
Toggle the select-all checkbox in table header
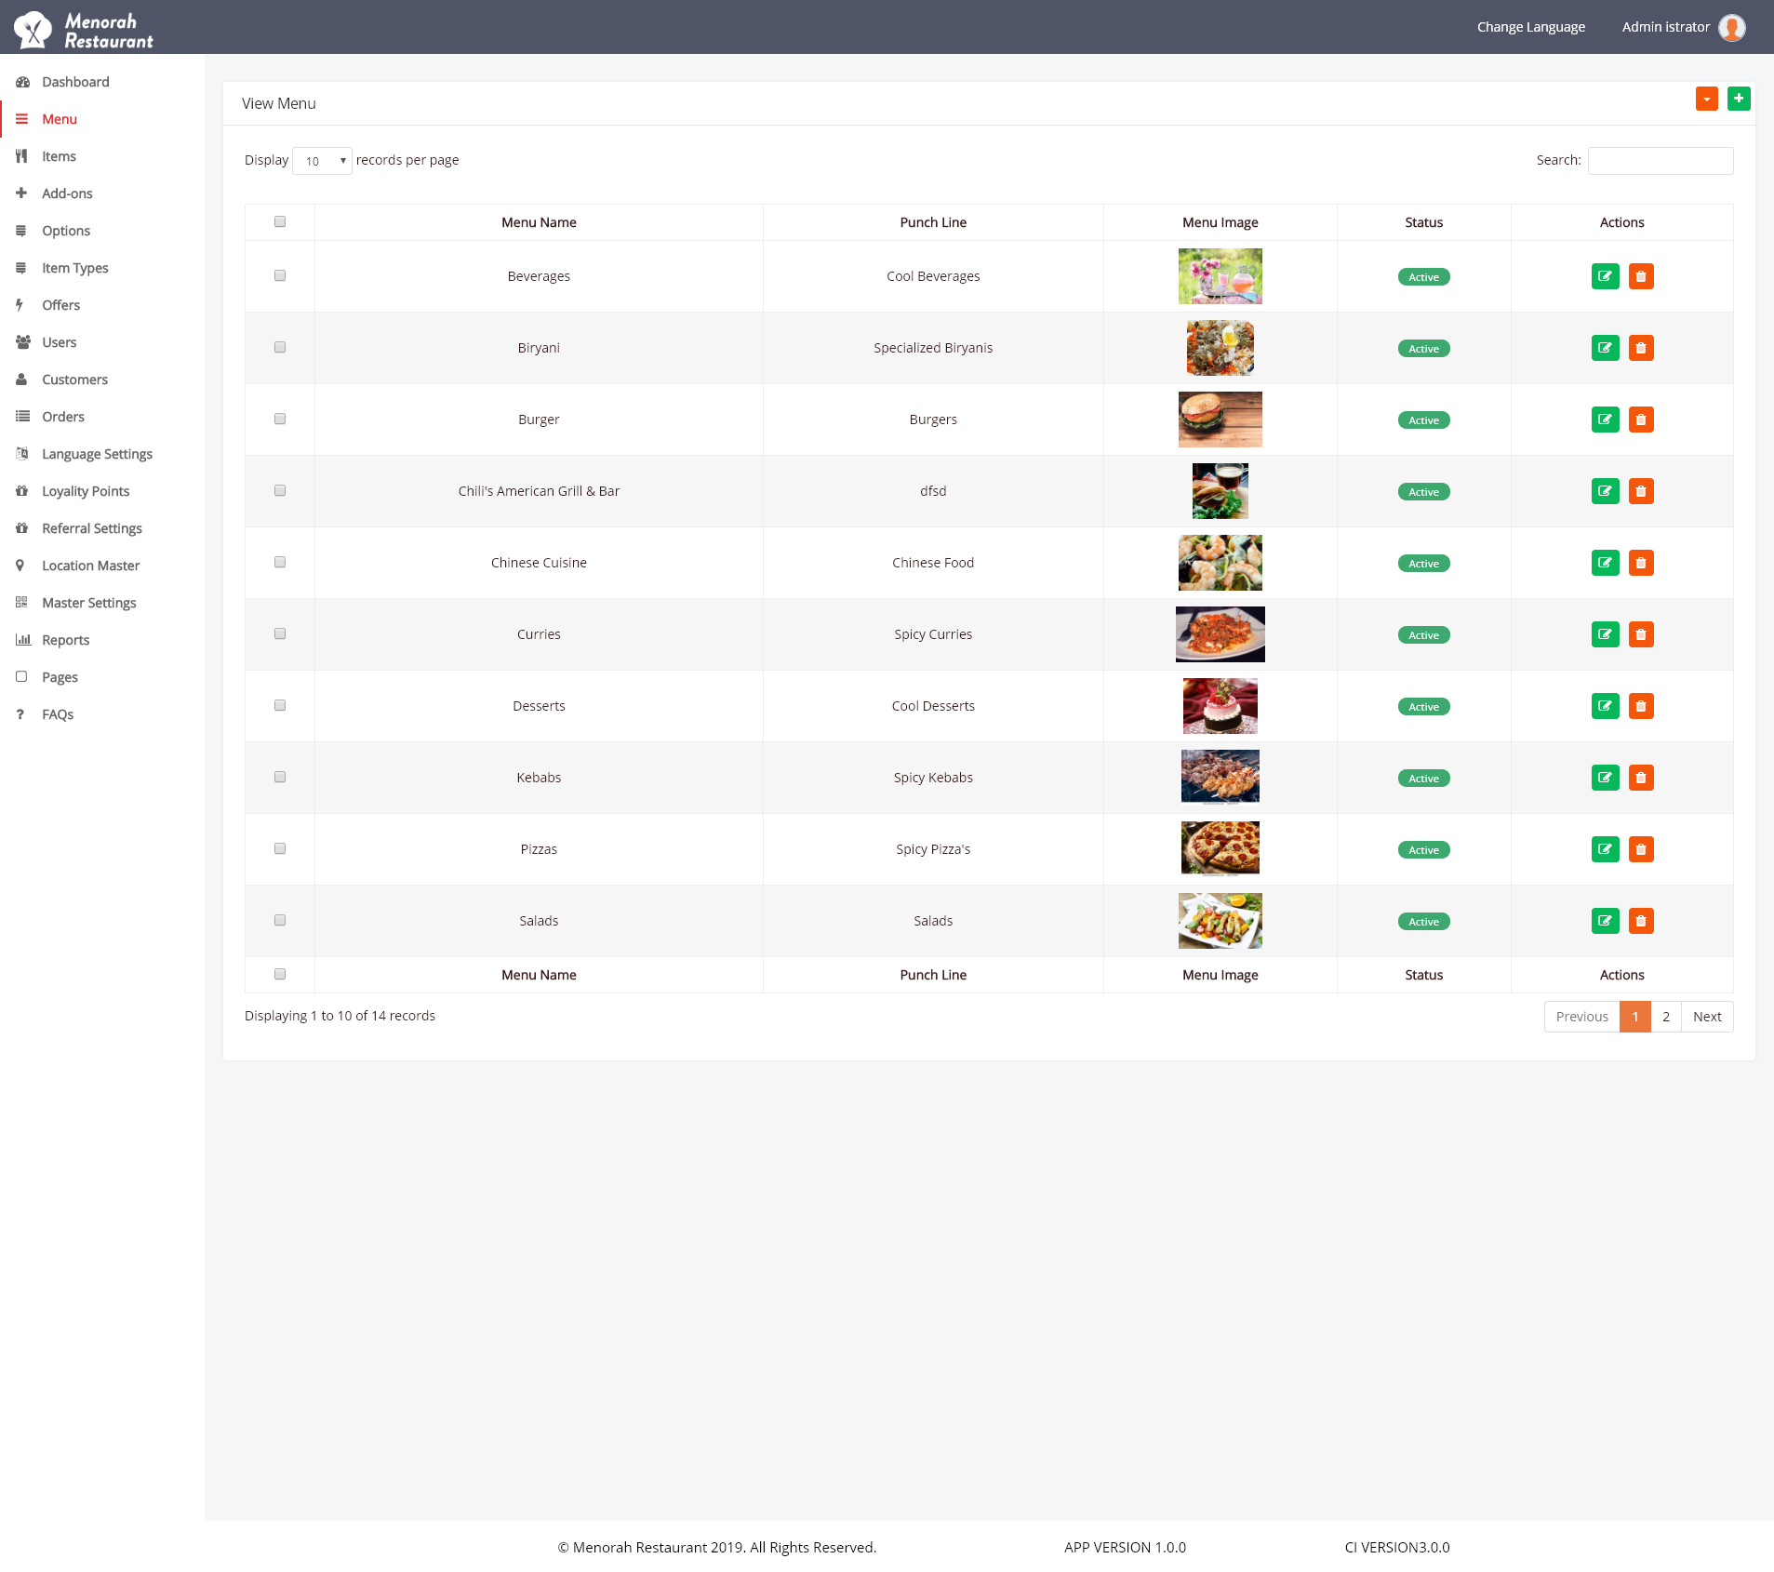(280, 221)
